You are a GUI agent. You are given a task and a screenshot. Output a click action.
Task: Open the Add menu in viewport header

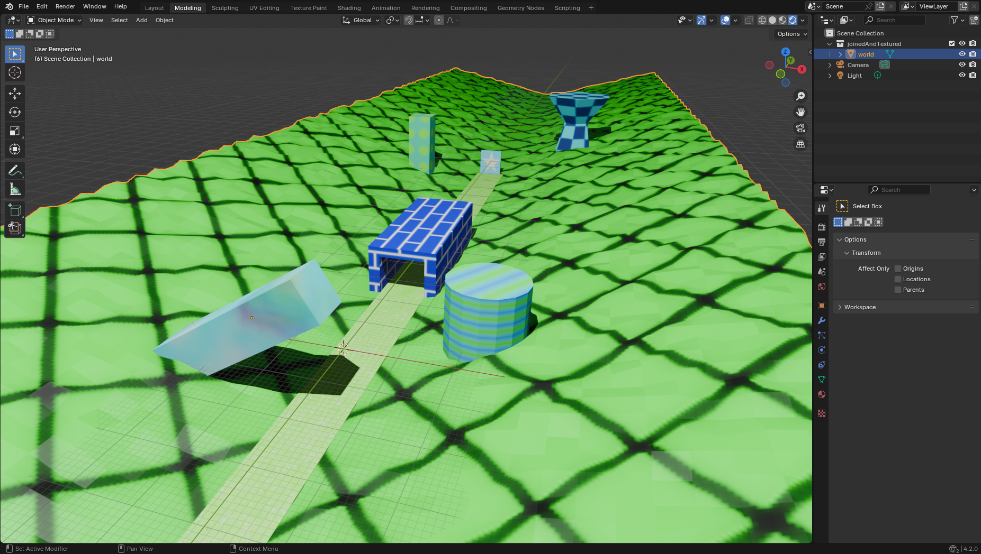(141, 20)
